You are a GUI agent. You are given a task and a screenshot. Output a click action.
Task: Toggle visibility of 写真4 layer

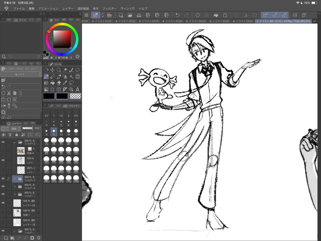(x=3, y=151)
